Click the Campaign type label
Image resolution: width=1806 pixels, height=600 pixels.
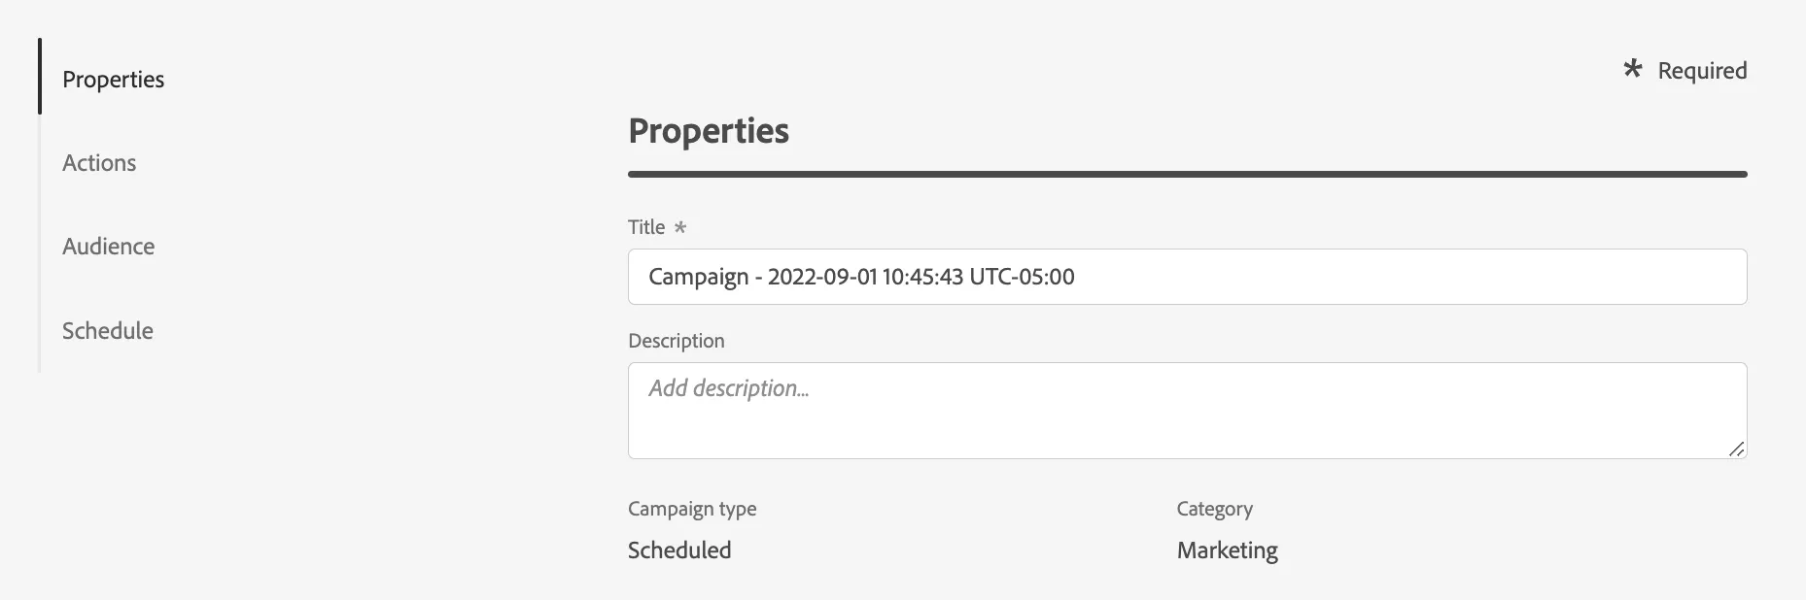[692, 509]
